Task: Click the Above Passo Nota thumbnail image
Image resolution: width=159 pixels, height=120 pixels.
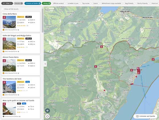Action: coord(9,65)
